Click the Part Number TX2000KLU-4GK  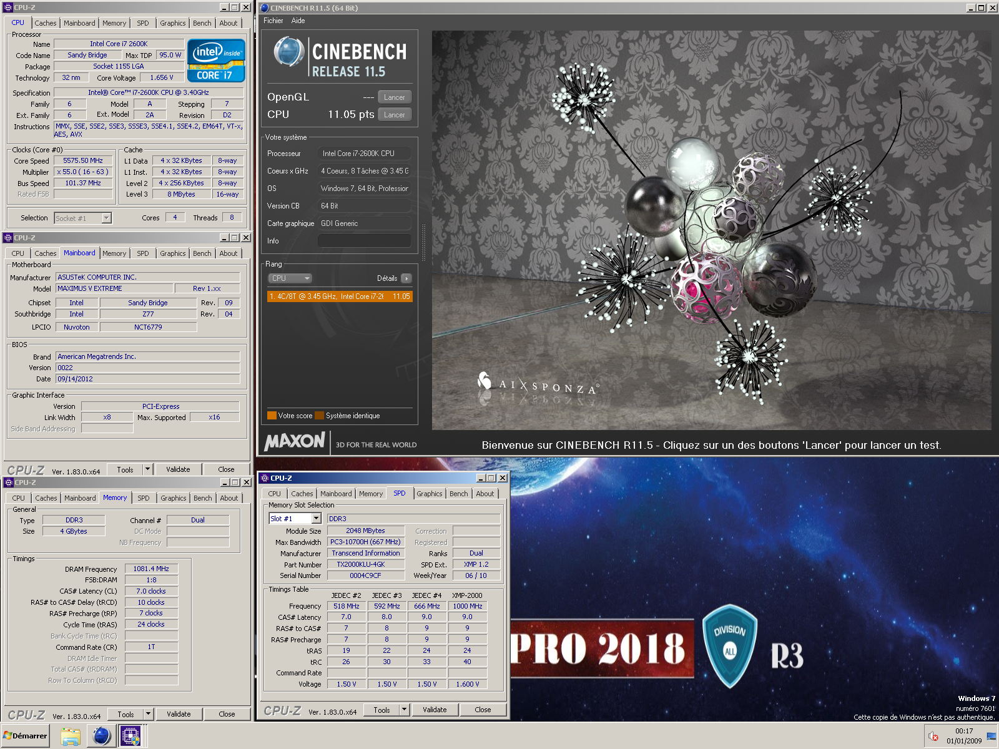point(365,564)
